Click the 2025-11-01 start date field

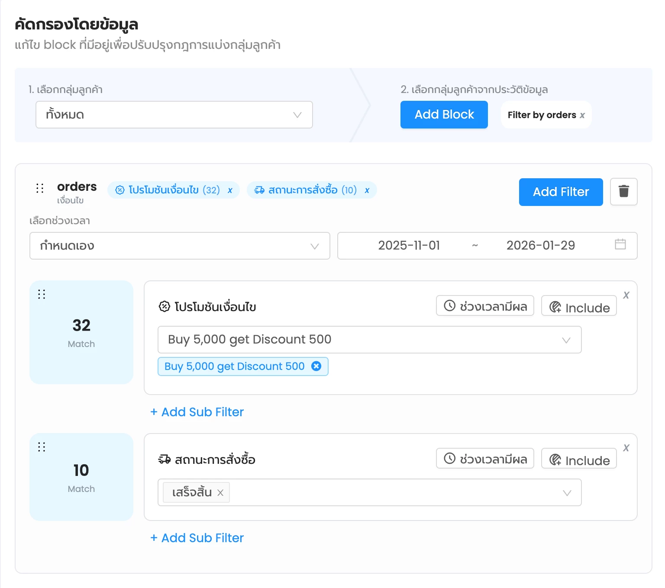point(409,246)
